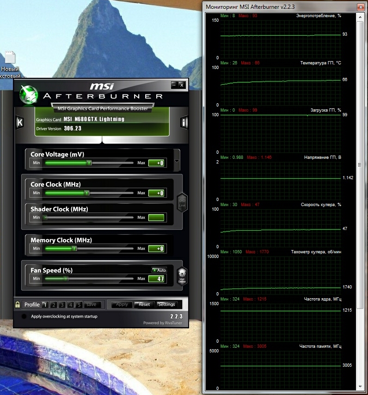Select profile slot 4

point(70,305)
